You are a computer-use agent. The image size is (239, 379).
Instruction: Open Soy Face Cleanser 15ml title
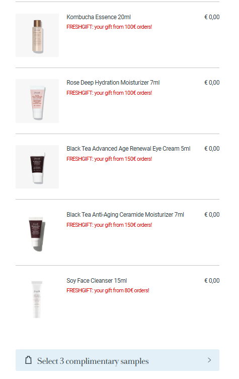click(97, 281)
